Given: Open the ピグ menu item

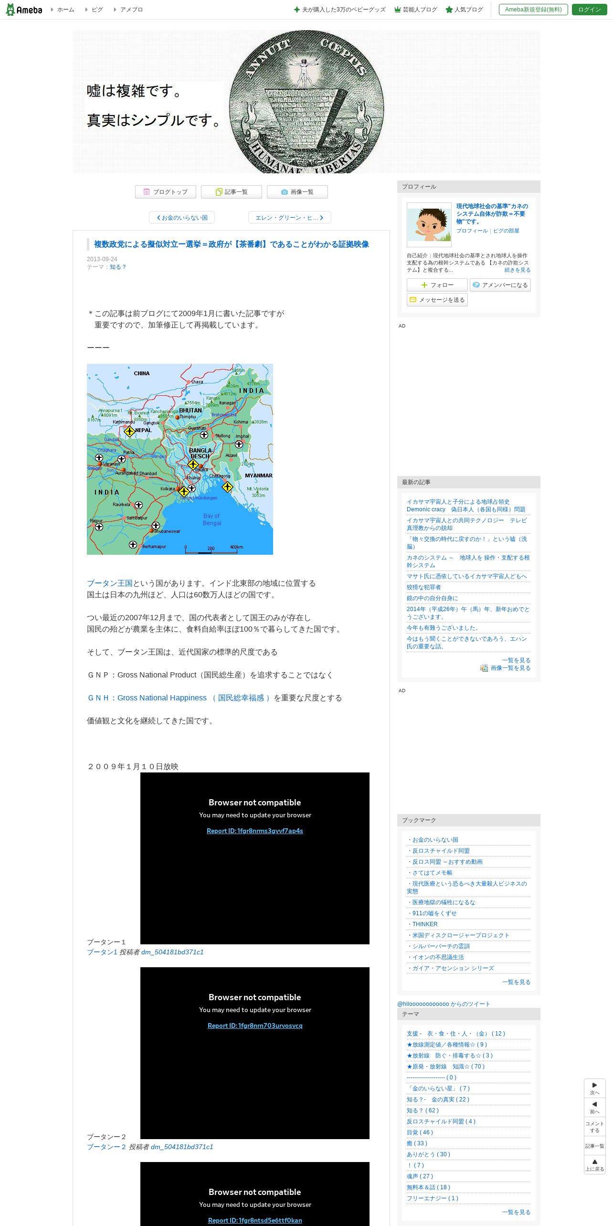Looking at the screenshot, I should [97, 10].
